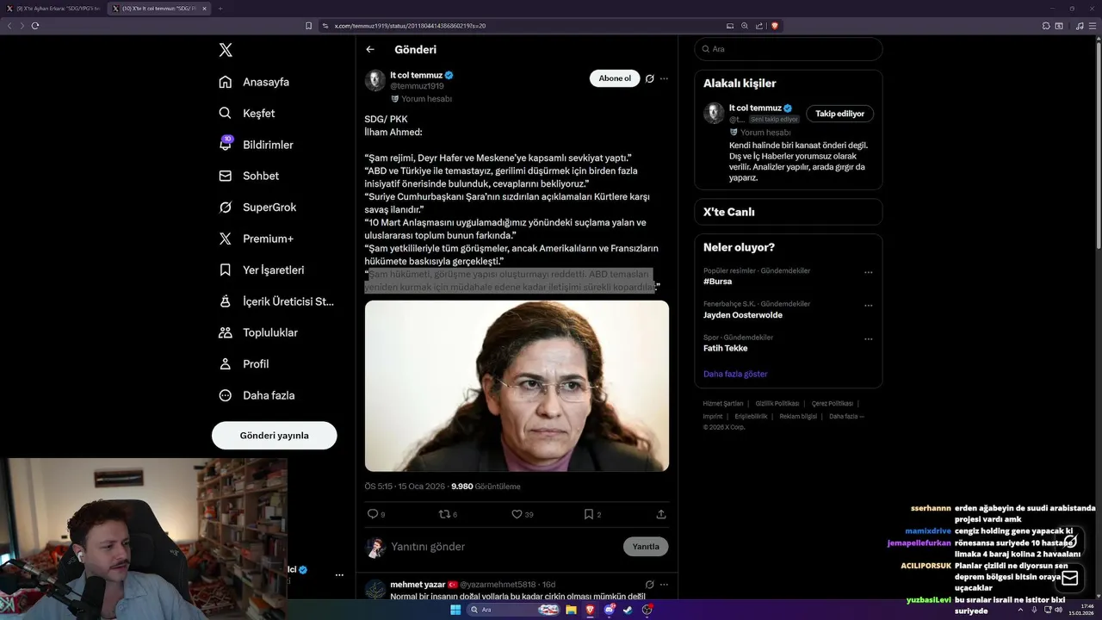Click share icon on post
Image resolution: width=1102 pixels, height=620 pixels.
pyautogui.click(x=661, y=514)
